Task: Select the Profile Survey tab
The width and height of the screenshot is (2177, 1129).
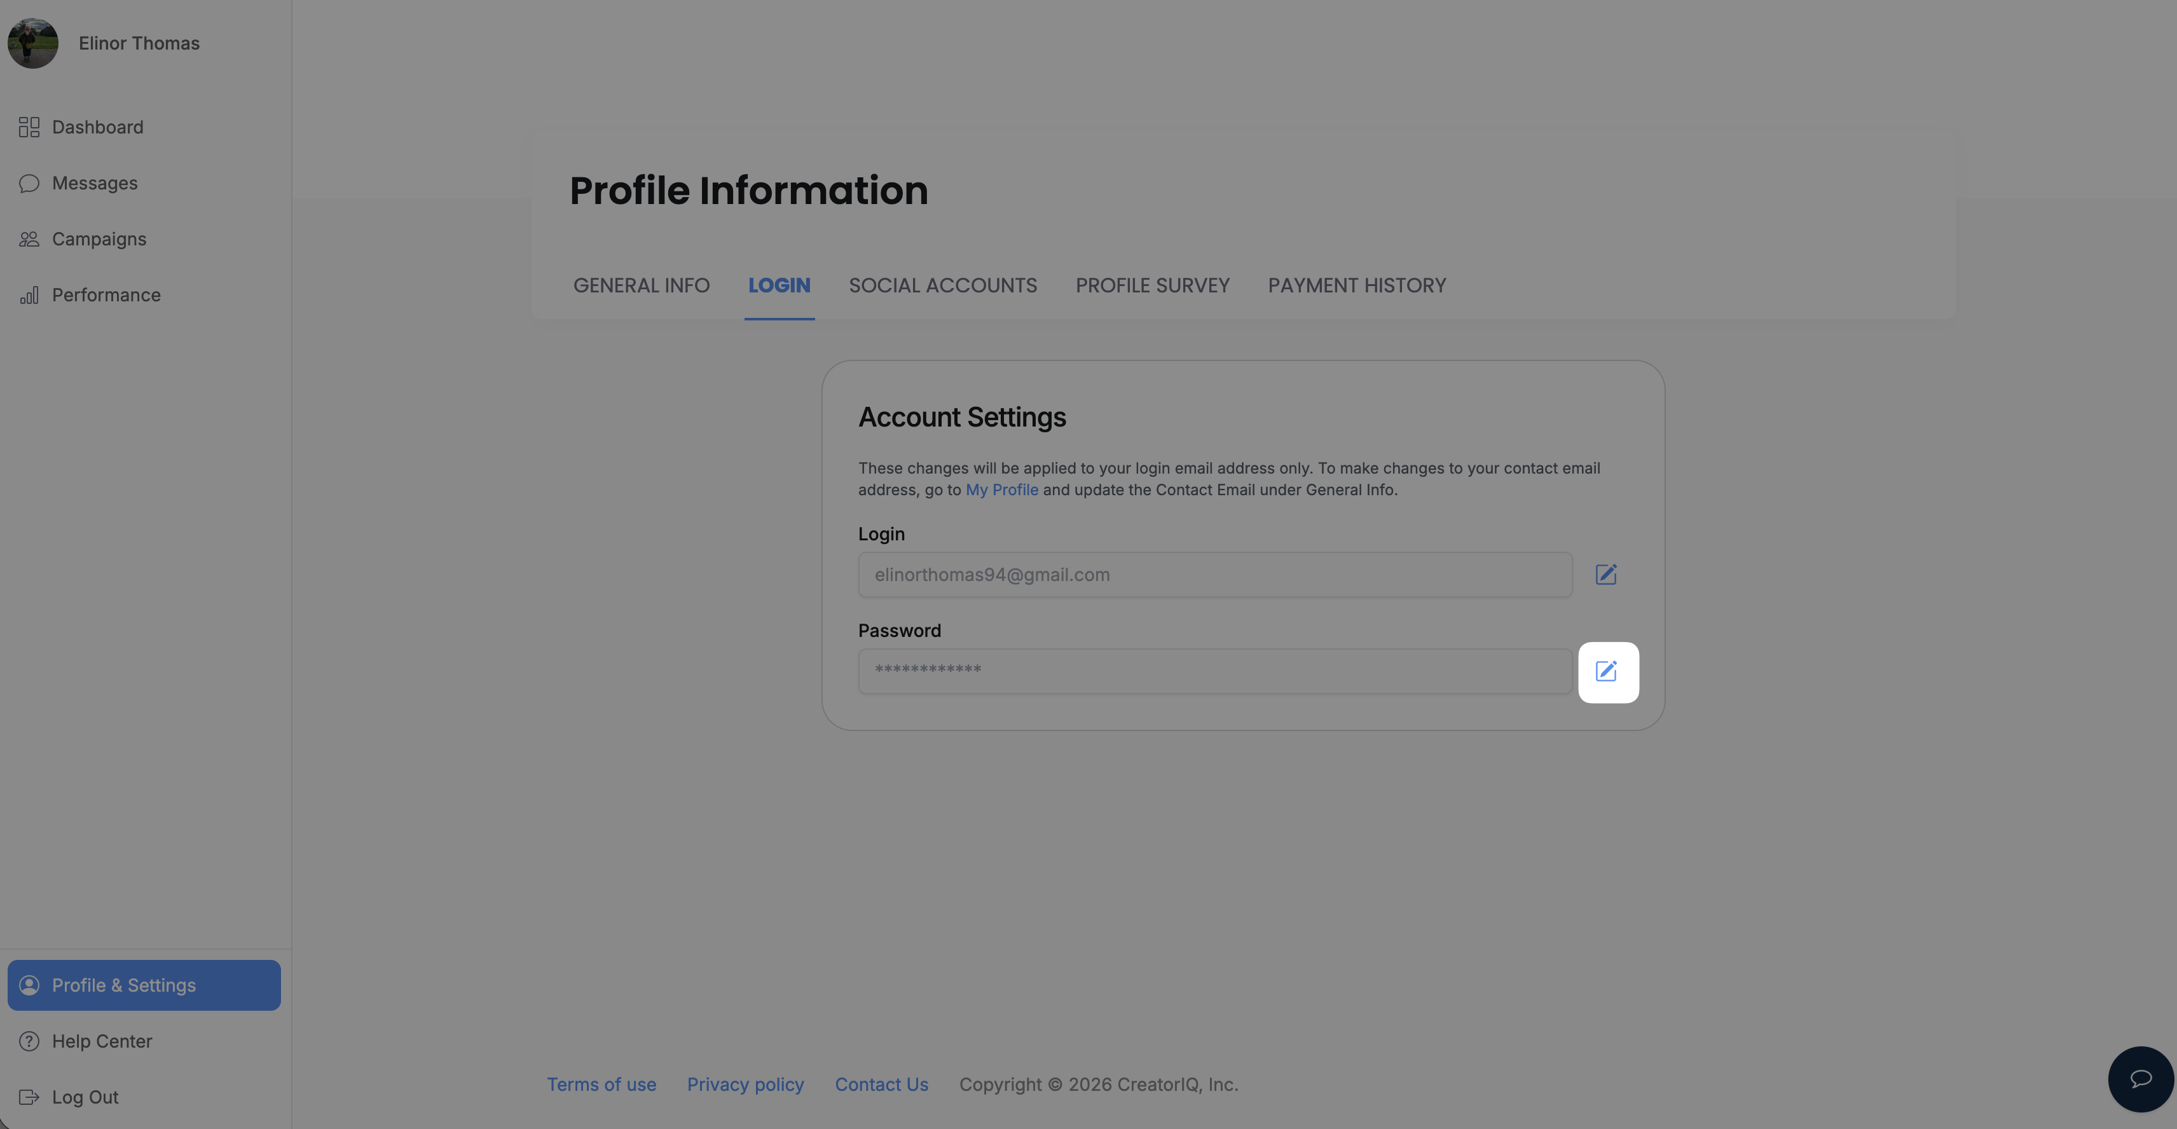Action: point(1153,285)
